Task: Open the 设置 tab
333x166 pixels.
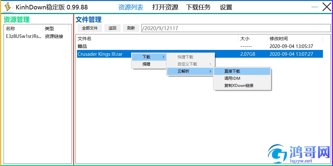Action: [226, 7]
